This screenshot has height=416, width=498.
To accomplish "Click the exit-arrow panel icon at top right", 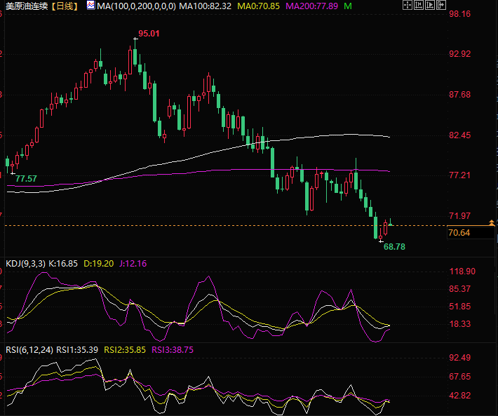I will pos(441,6).
